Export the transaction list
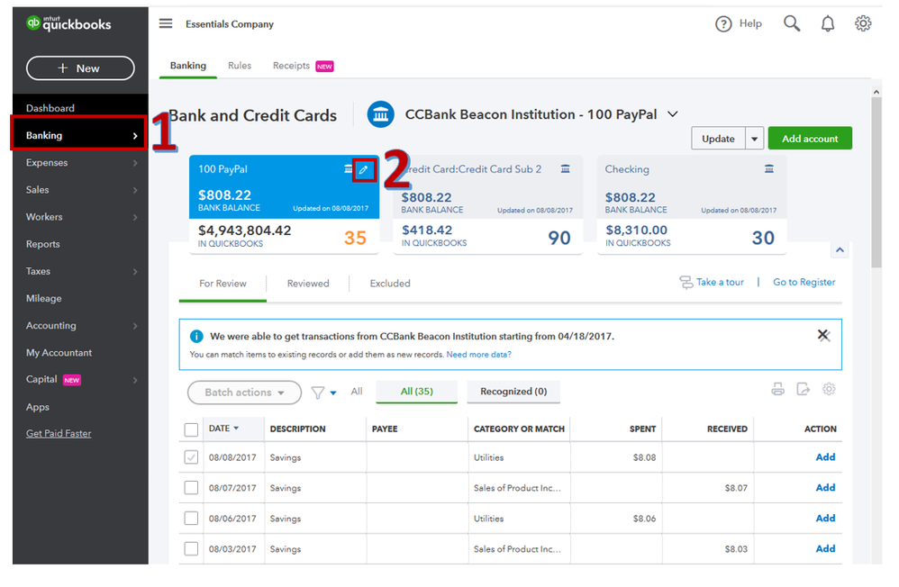Screen dimensions: 899x587 click(x=804, y=390)
